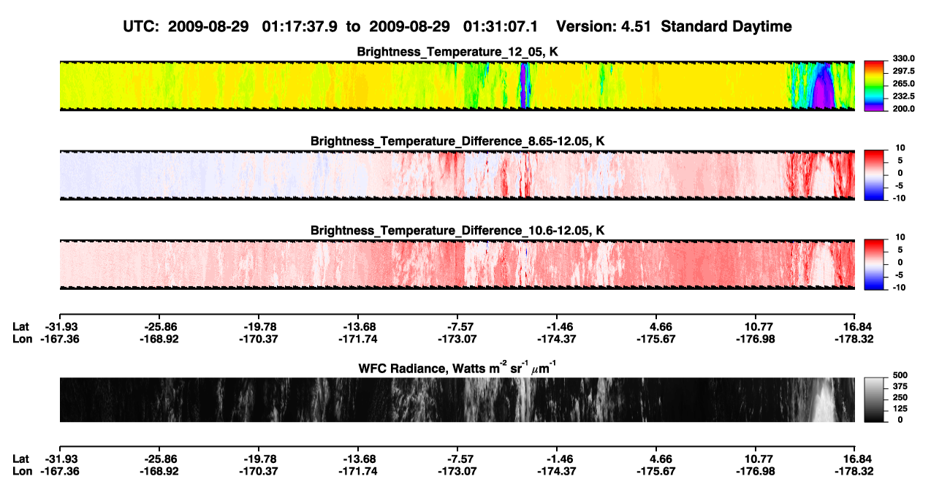Screen dimensions: 950x487
Task: Click the end time 01:31:07.1 in the header
Action: click(x=501, y=27)
